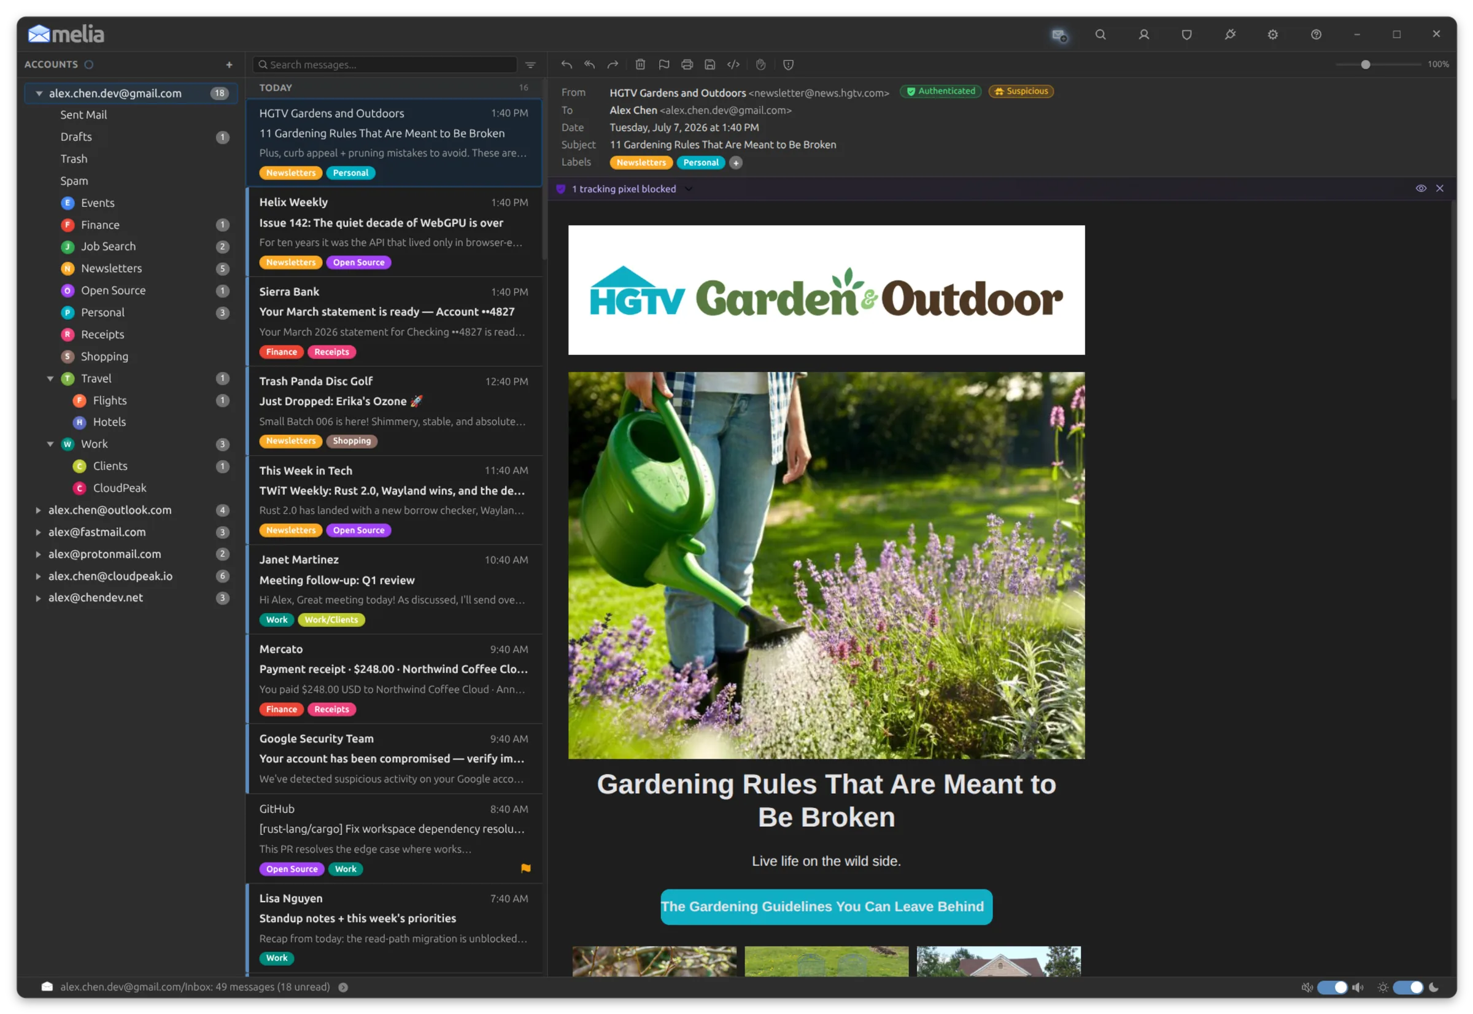Click the status bar info circle icon
The width and height of the screenshot is (1473, 1014).
point(343,988)
